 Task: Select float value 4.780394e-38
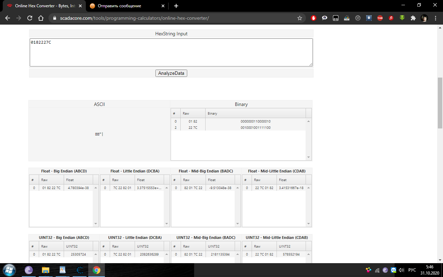pyautogui.click(x=78, y=188)
